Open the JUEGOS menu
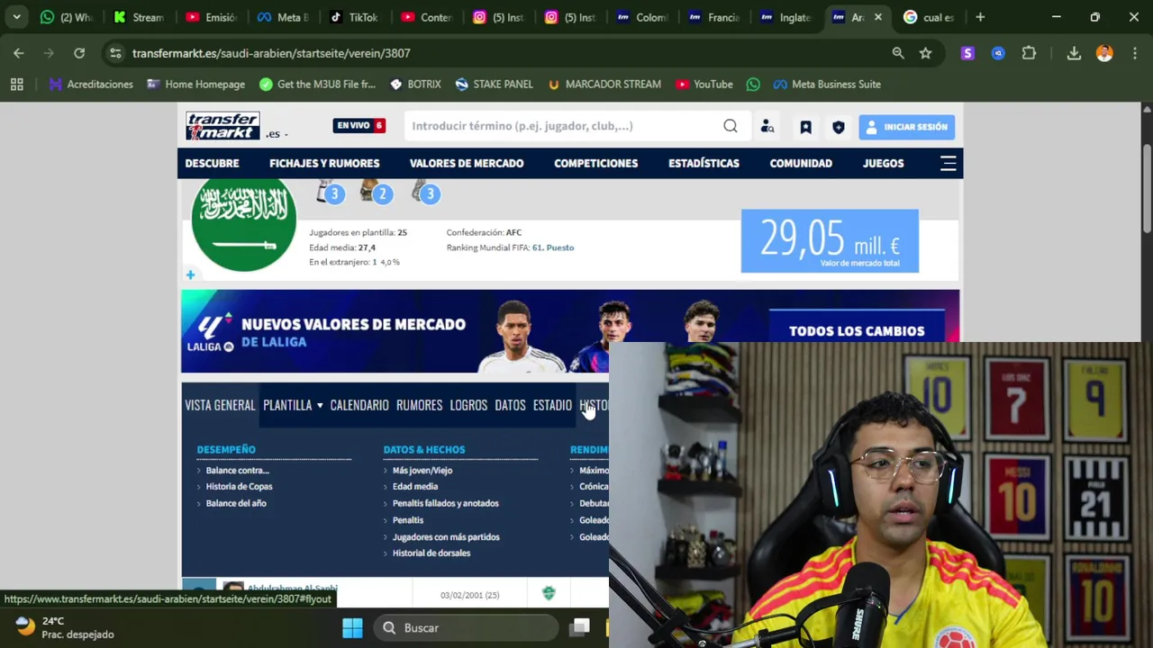1153x648 pixels. click(x=883, y=163)
